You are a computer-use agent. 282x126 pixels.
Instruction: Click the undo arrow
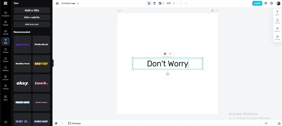[x=181, y=3]
